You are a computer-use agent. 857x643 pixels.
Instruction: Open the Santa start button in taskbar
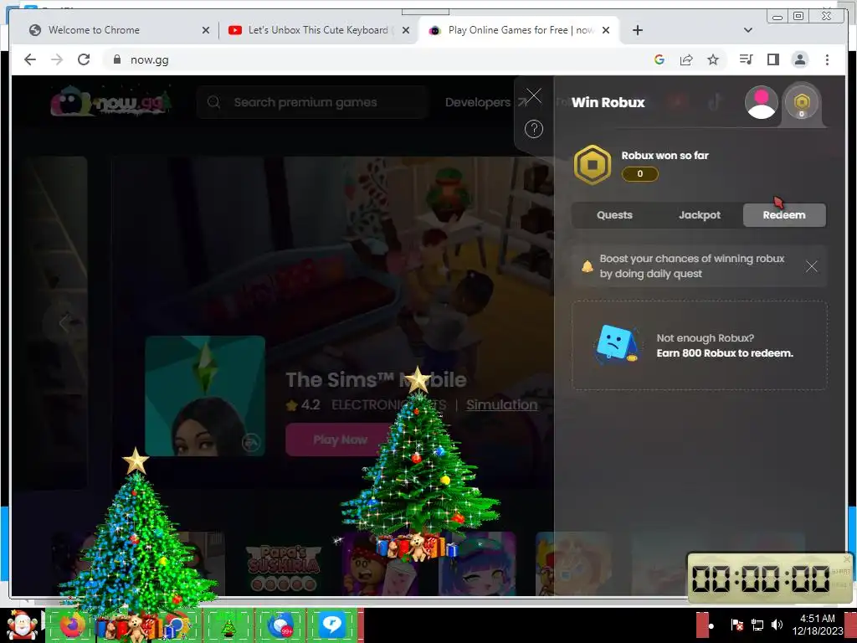[22, 625]
